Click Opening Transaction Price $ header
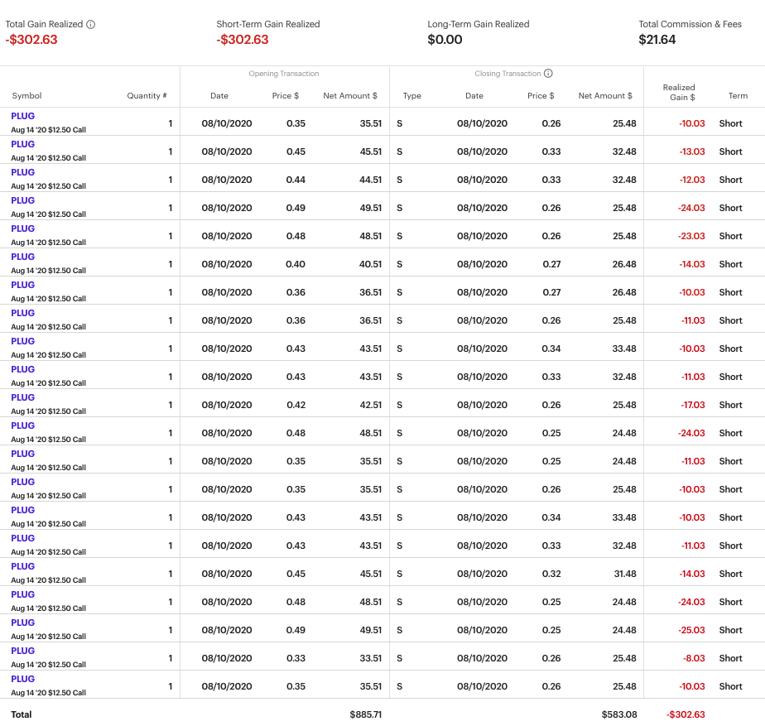Viewport: 765px width, 726px height. point(286,96)
